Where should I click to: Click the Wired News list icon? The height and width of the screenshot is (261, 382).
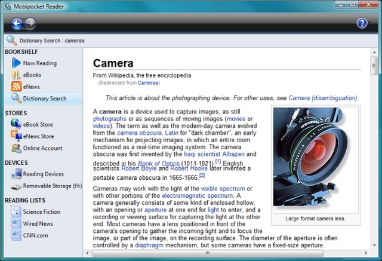16,223
